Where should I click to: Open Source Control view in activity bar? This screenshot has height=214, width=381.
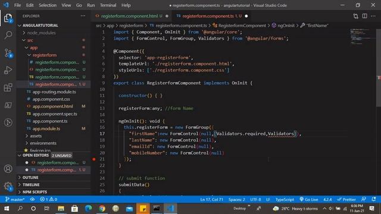pyautogui.click(x=8, y=53)
